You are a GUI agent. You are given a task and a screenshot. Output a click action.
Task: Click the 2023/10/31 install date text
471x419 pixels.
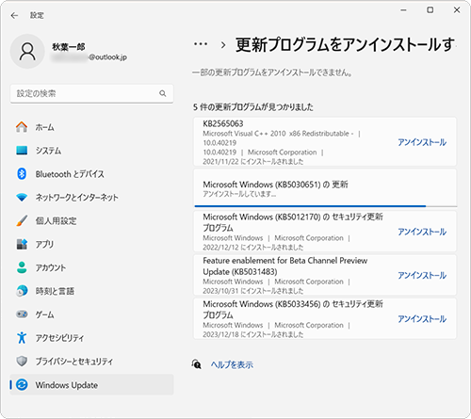(253, 291)
